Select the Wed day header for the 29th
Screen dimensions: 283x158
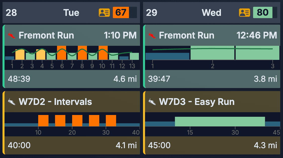click(x=211, y=12)
